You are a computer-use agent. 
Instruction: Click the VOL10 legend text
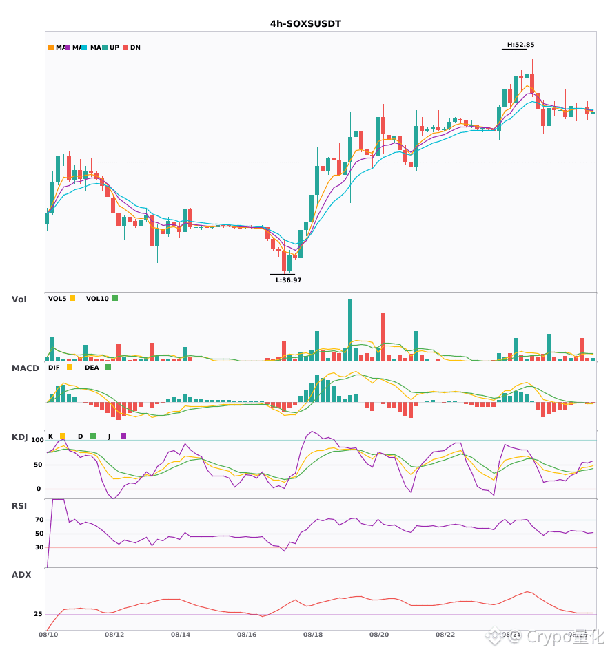point(97,299)
